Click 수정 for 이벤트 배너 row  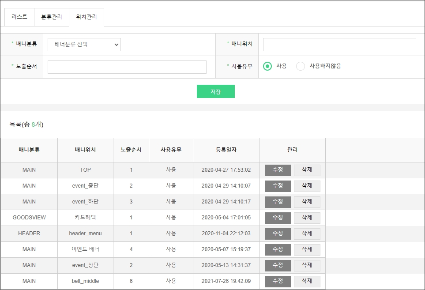[x=278, y=249]
